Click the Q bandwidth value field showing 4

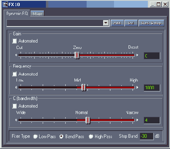[x=152, y=120]
